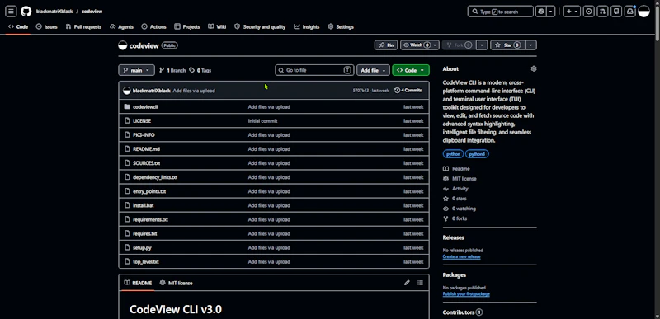660x319 pixels.
Task: Click the python topic tag
Action: [453, 154]
